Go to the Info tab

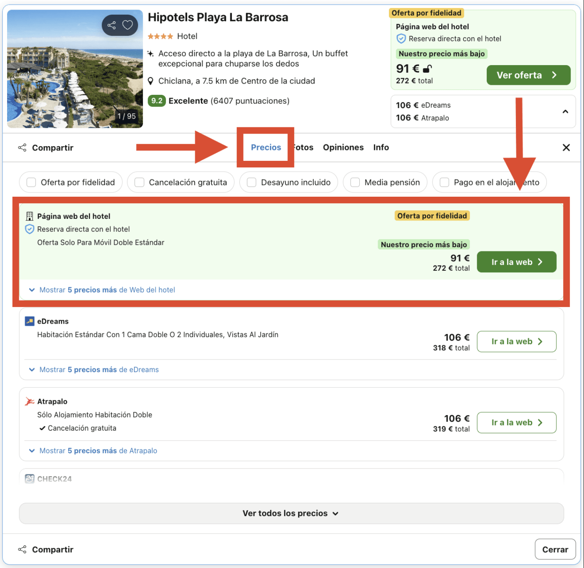point(381,147)
